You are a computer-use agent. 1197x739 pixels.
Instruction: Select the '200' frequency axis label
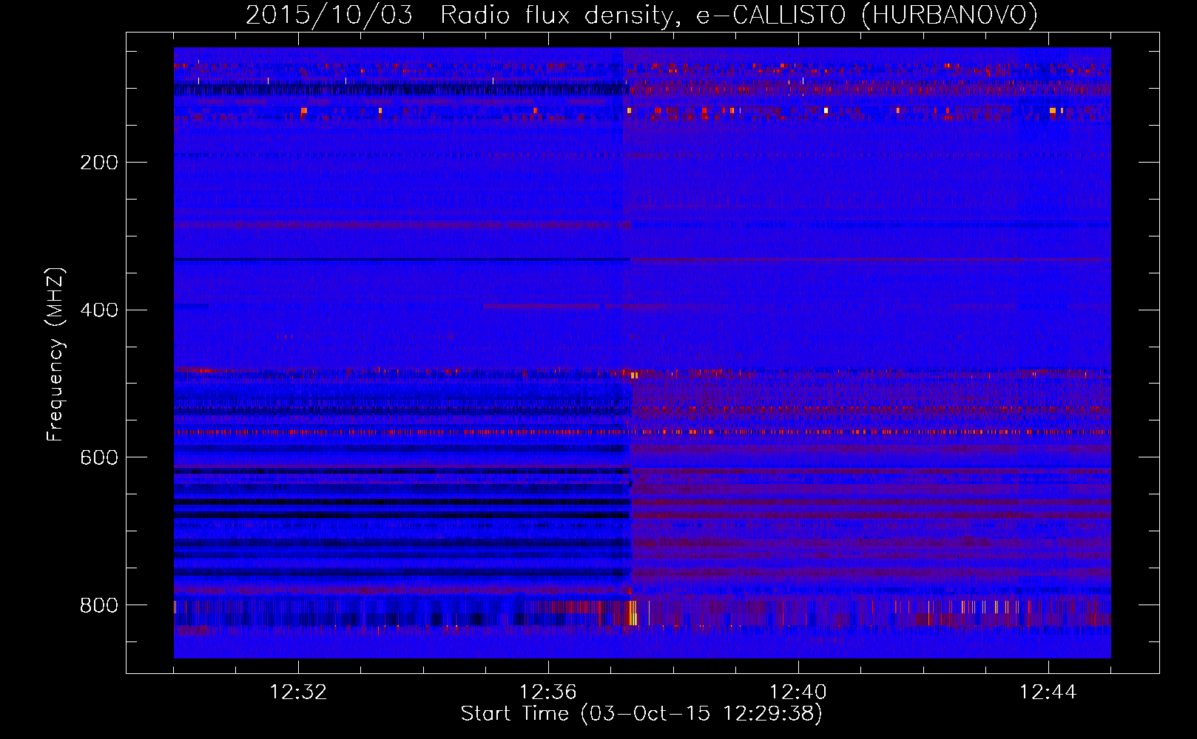point(99,163)
